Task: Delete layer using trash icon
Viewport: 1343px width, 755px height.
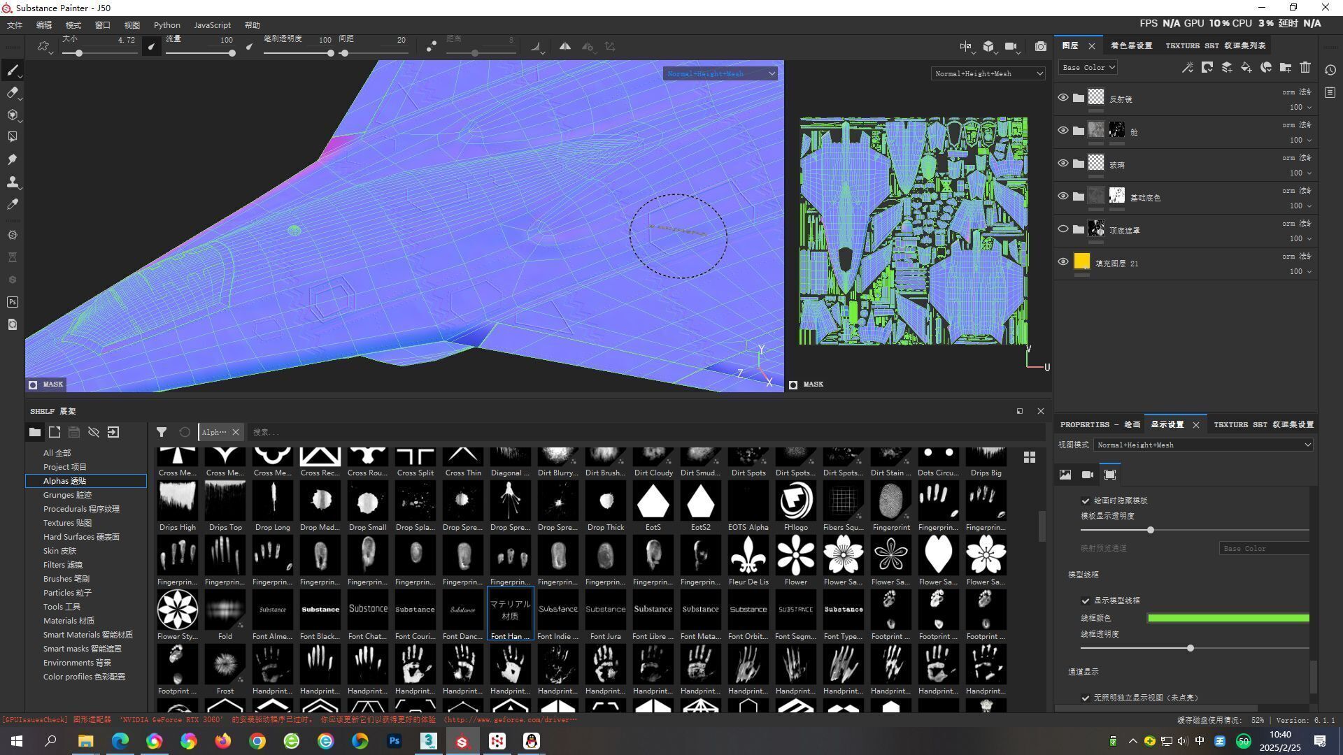Action: click(x=1305, y=67)
